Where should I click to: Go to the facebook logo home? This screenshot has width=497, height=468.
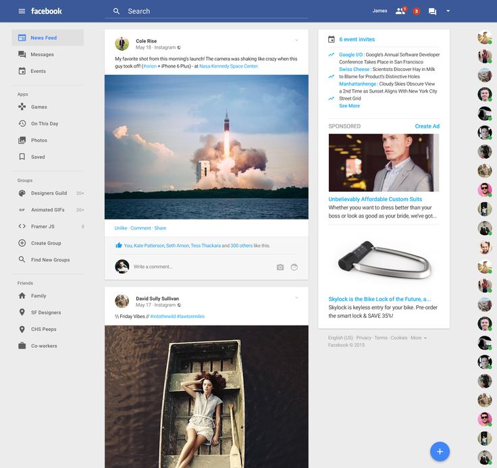[x=47, y=11]
